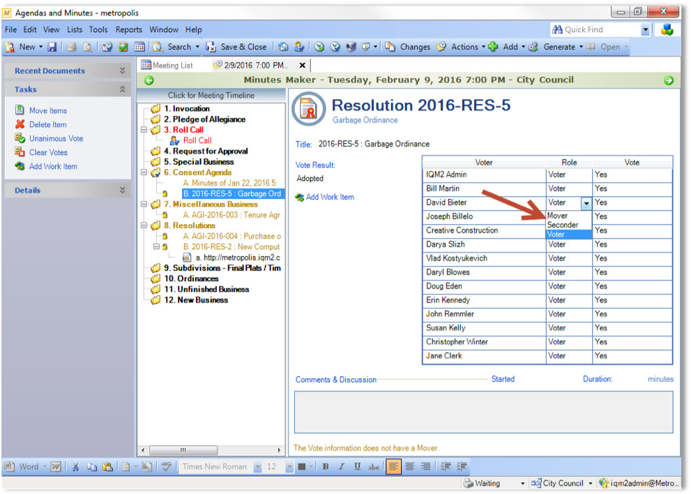The image size is (691, 494).
Task: Click the green back arrow in Minutes Maker header
Action: click(x=149, y=80)
